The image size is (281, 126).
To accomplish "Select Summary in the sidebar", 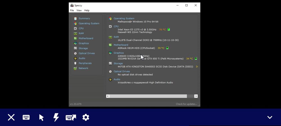I will (84, 18).
